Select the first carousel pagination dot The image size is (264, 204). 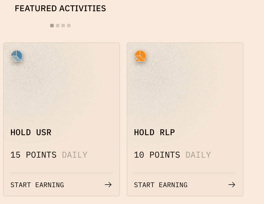(x=52, y=26)
